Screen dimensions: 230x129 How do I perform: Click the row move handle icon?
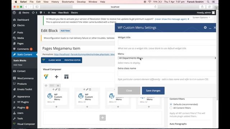(46, 86)
